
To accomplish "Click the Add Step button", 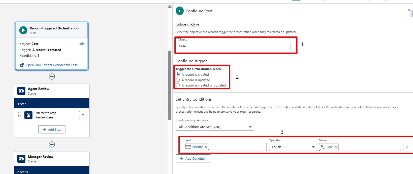I will (x=52, y=129).
